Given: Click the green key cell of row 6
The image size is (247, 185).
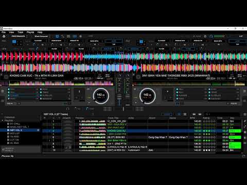Looking at the screenshot, I should 235,137.
